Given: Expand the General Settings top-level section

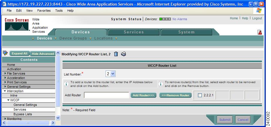Looking at the screenshot, I should (x=5, y=86).
